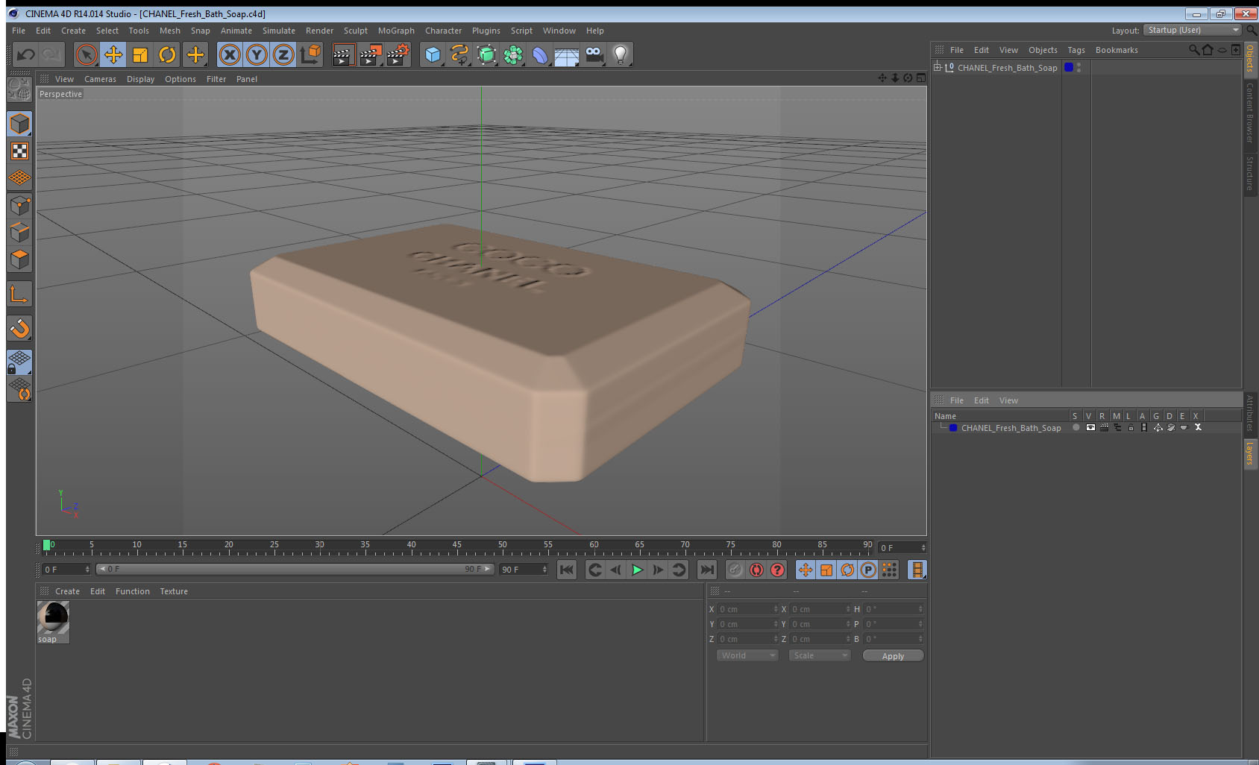The height and width of the screenshot is (765, 1259).
Task: Step to the previous frame
Action: coord(616,570)
